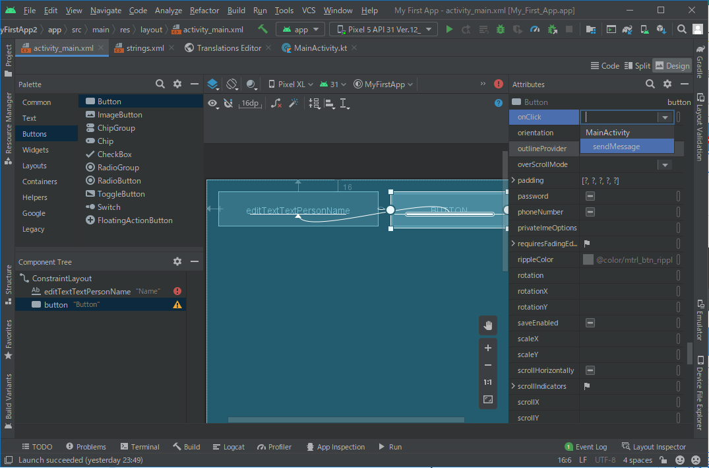The height and width of the screenshot is (468, 709).
Task: Click the Infer Constraints magic wand icon
Action: [294, 104]
